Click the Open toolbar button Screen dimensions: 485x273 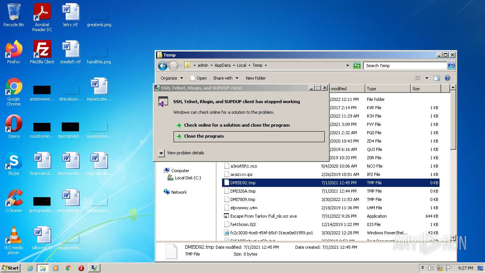pos(198,78)
